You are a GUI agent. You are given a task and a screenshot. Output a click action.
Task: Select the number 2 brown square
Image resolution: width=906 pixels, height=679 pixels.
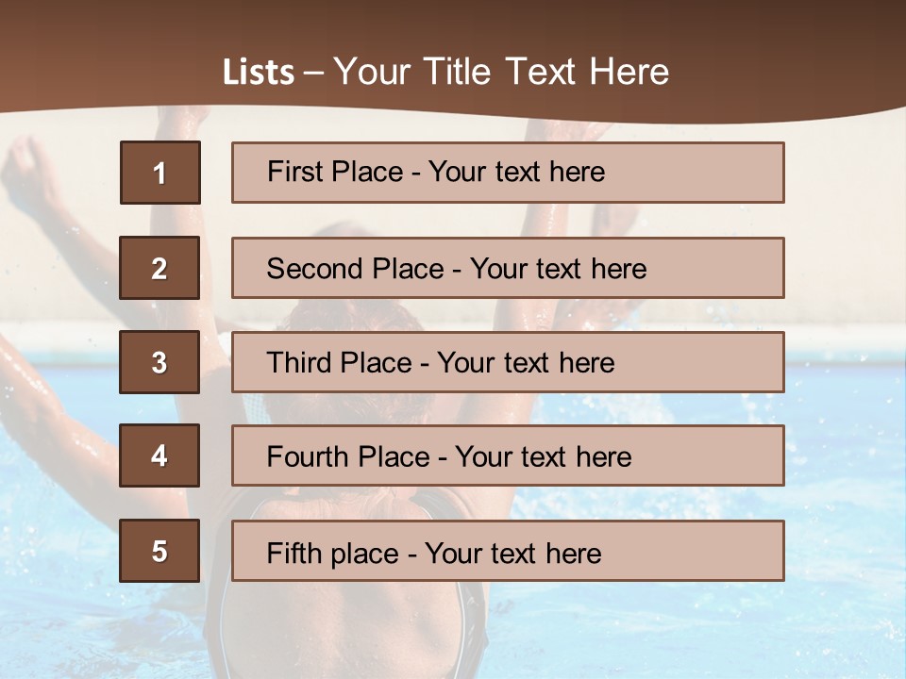click(x=159, y=268)
